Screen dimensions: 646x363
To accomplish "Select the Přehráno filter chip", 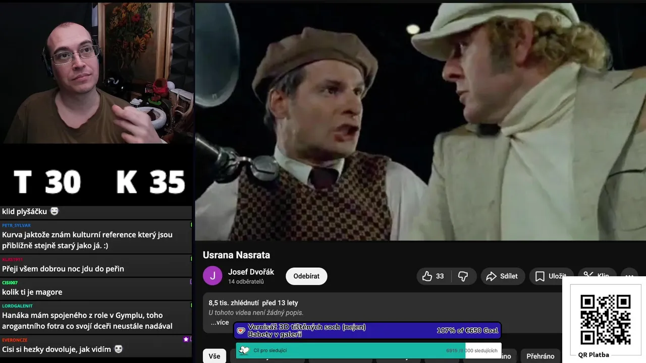I will coord(540,356).
